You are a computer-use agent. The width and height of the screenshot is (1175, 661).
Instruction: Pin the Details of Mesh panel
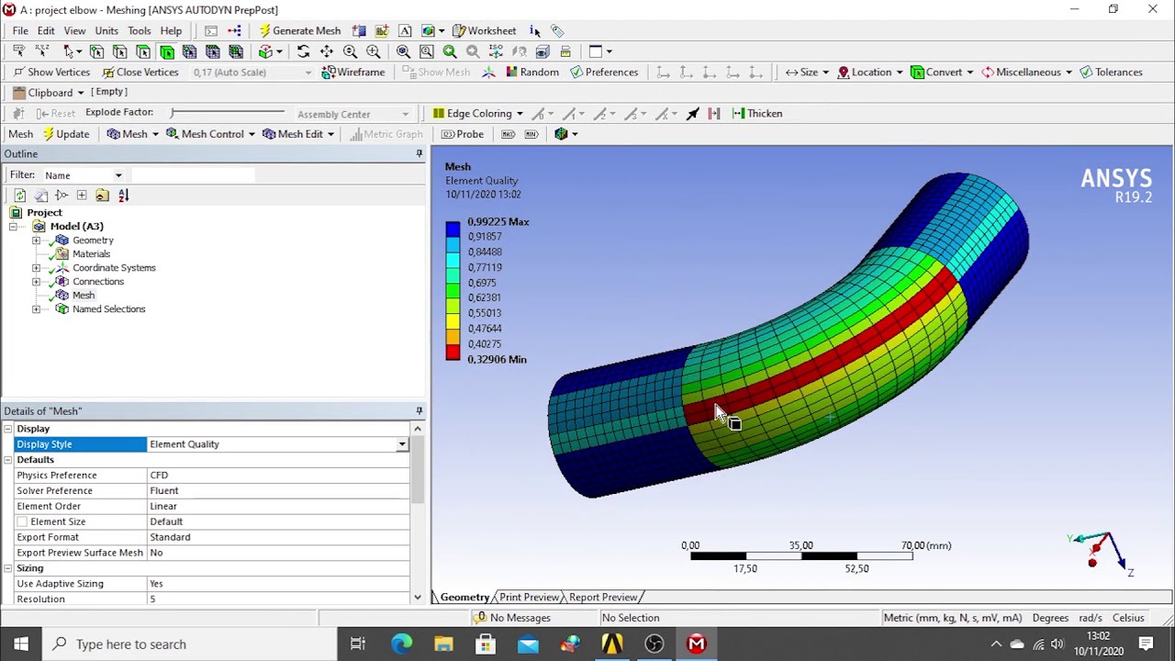pos(420,410)
